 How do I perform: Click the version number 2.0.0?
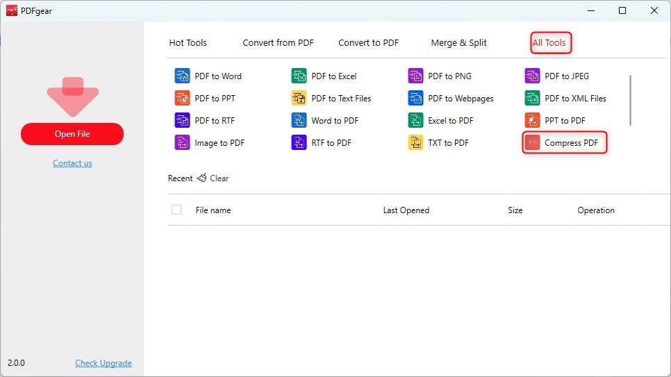coord(16,363)
